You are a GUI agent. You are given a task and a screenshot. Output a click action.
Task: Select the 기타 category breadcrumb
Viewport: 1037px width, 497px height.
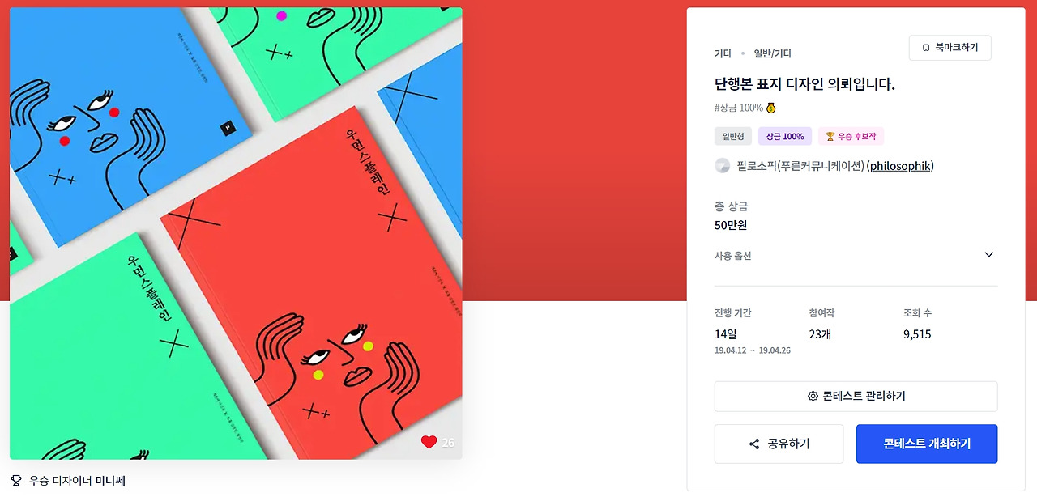pyautogui.click(x=723, y=53)
